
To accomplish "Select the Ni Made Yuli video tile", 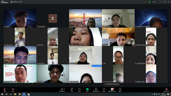I will coord(85,18).
